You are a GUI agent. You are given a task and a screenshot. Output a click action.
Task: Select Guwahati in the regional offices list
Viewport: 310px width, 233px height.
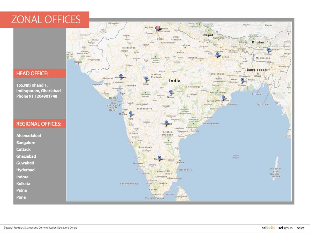[25, 163]
